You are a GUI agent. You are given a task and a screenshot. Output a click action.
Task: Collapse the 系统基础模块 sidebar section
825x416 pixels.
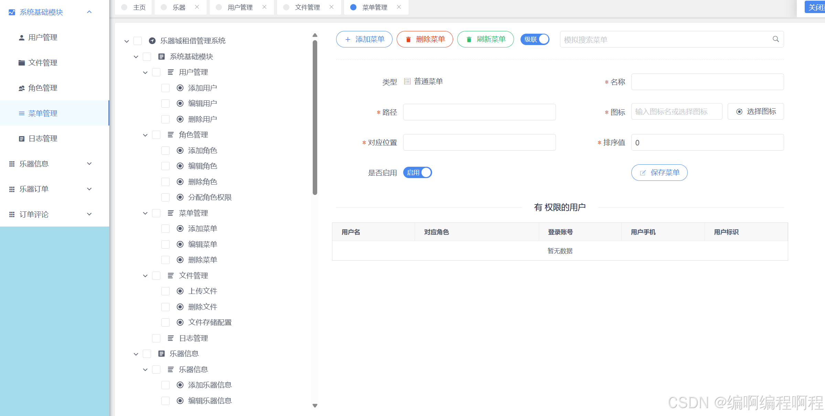click(x=89, y=12)
